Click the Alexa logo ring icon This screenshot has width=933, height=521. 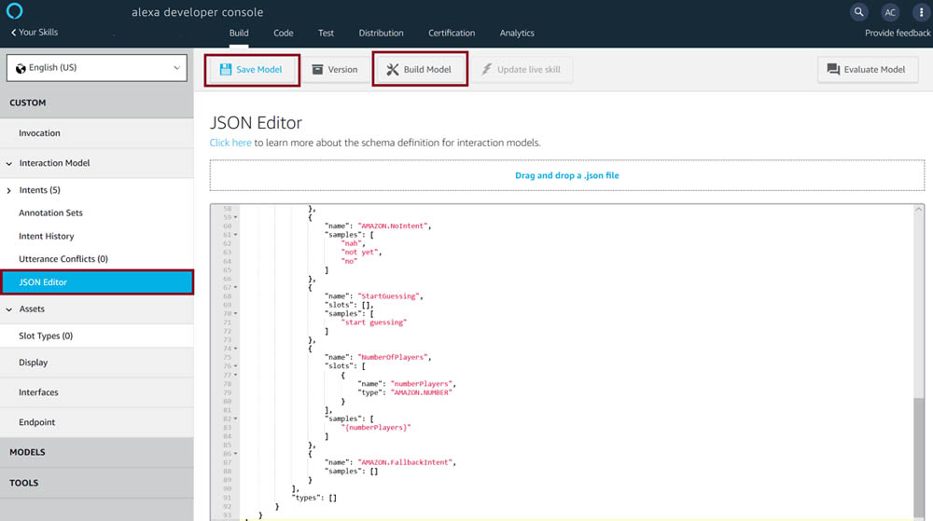(x=14, y=10)
